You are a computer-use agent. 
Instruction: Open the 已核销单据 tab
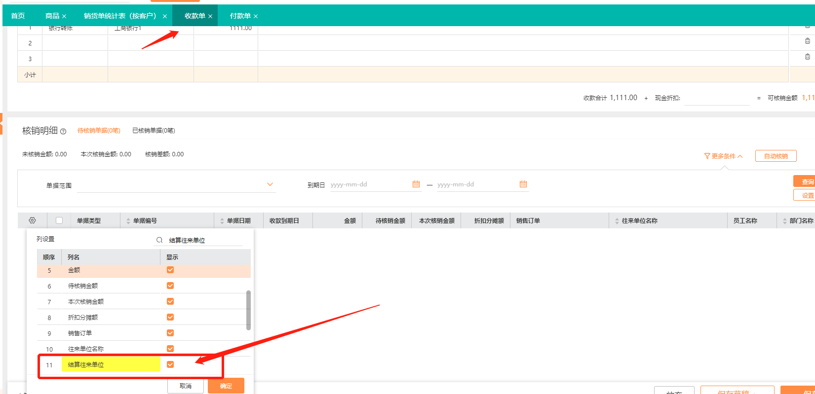pos(154,131)
